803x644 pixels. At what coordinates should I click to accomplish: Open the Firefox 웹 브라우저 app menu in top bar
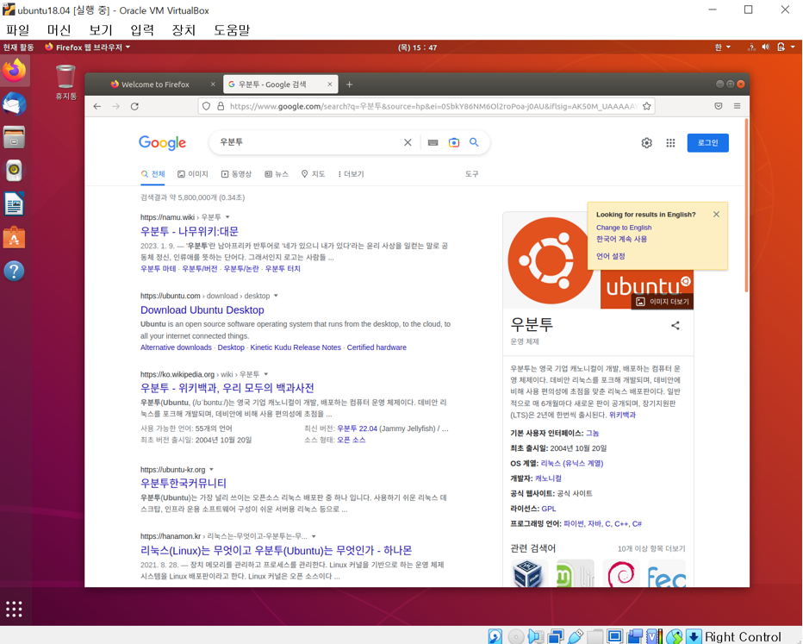click(88, 47)
